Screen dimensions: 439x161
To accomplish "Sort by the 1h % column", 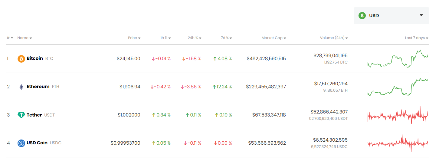I will [x=165, y=38].
